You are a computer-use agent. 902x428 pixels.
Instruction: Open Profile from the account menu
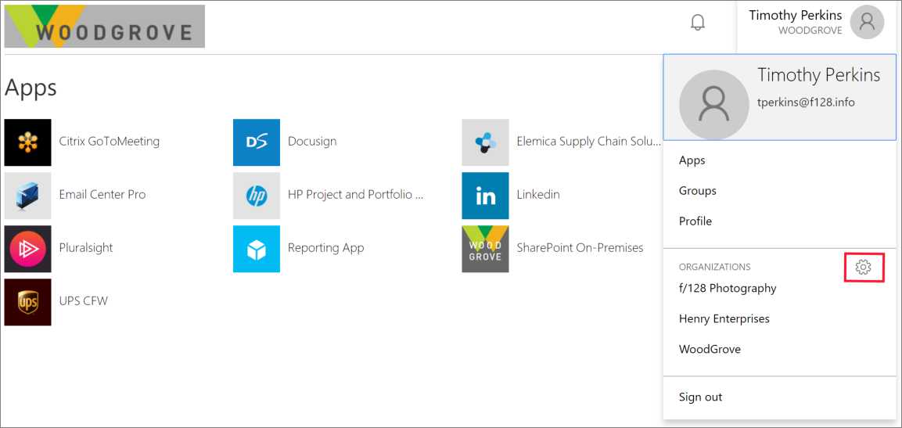[695, 221]
